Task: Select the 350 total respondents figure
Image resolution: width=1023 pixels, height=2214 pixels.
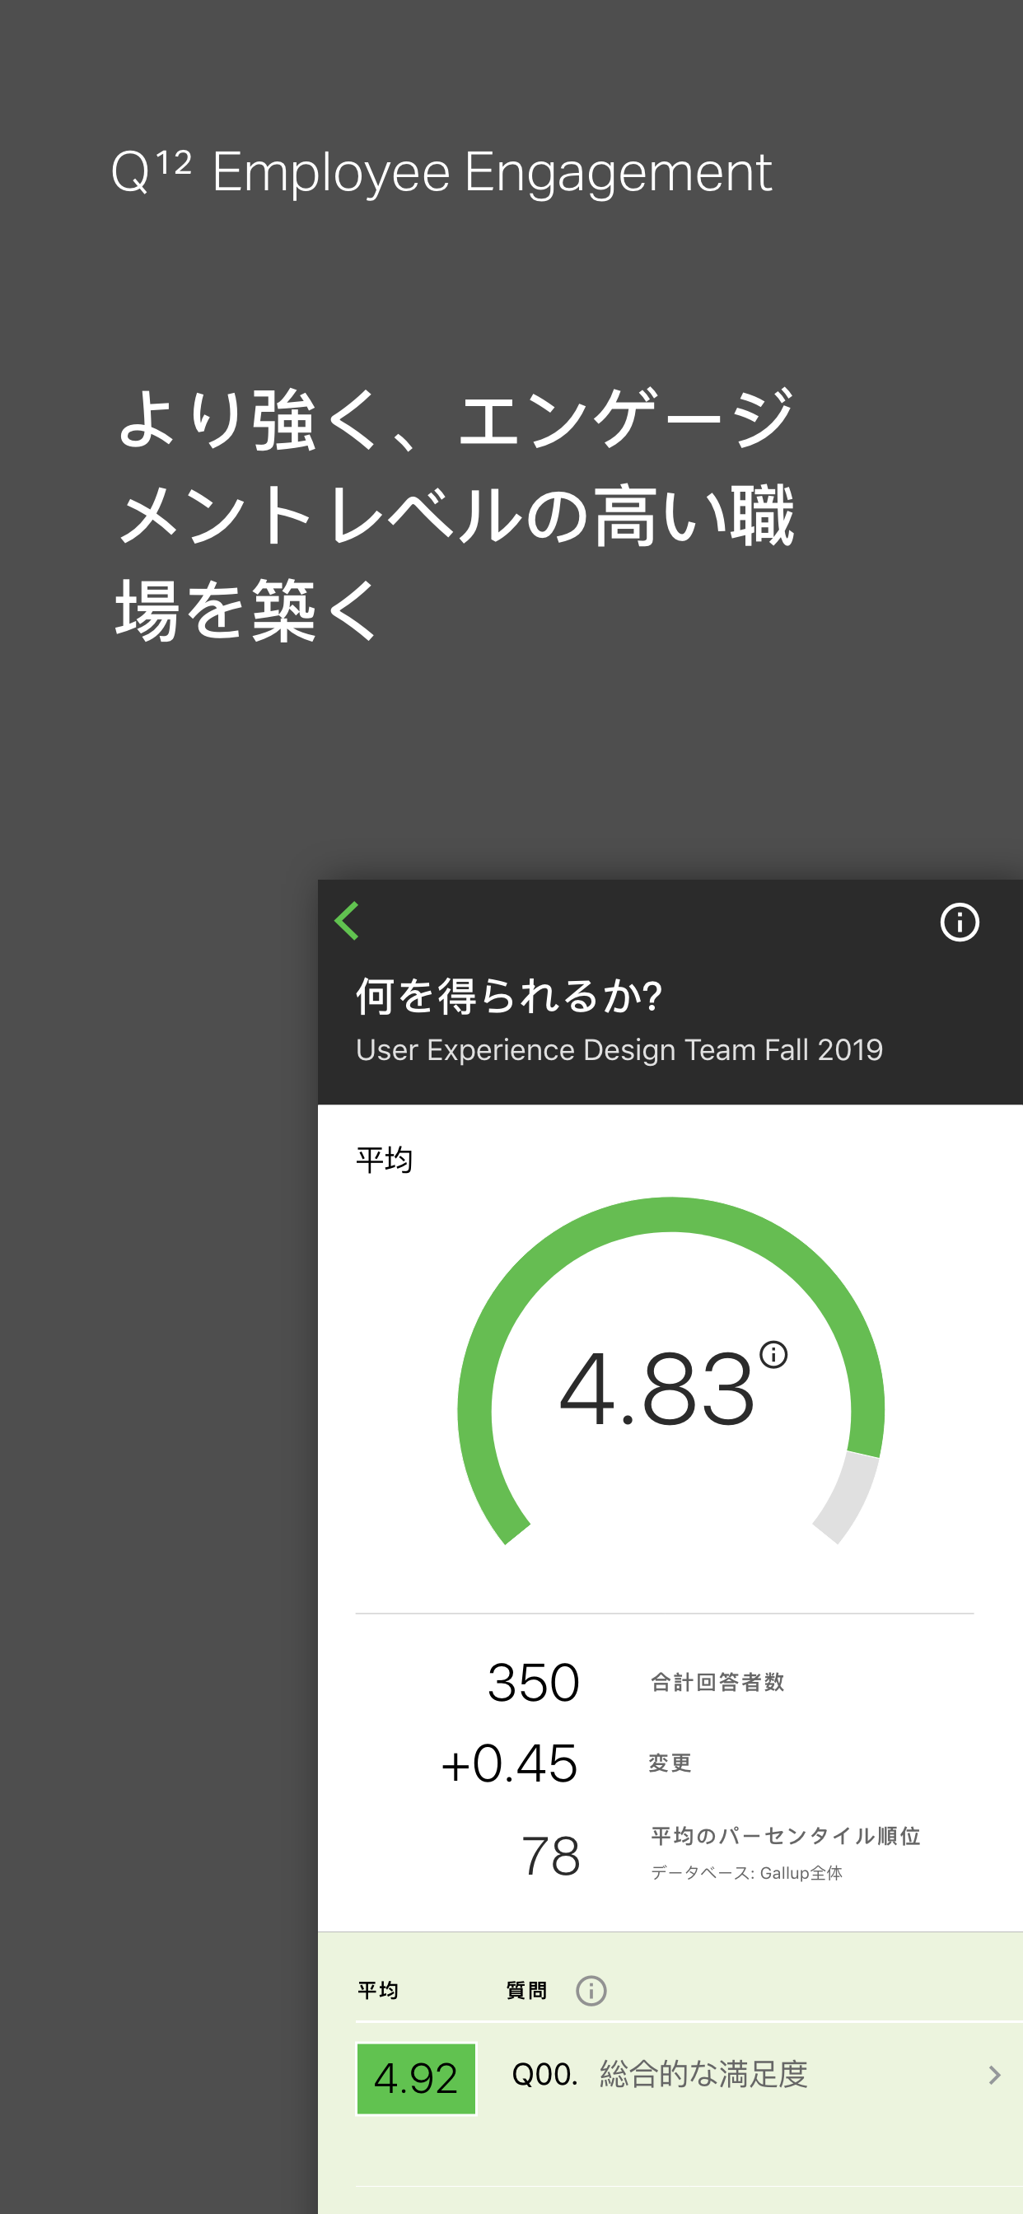Action: tap(533, 1682)
